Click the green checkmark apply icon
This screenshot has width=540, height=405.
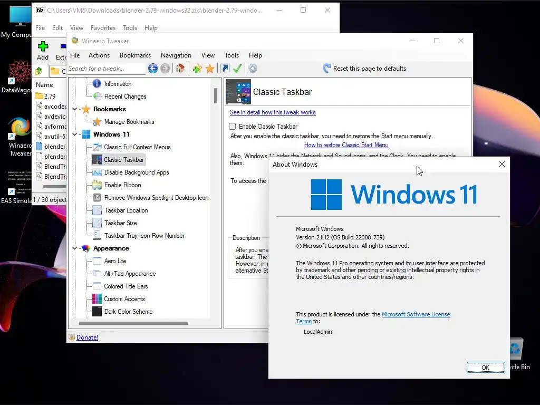tap(237, 68)
